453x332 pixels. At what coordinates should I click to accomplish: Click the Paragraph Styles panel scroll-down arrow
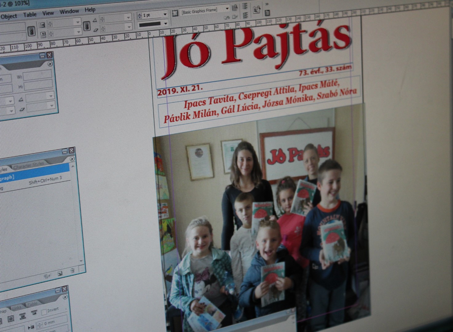pos(81,261)
